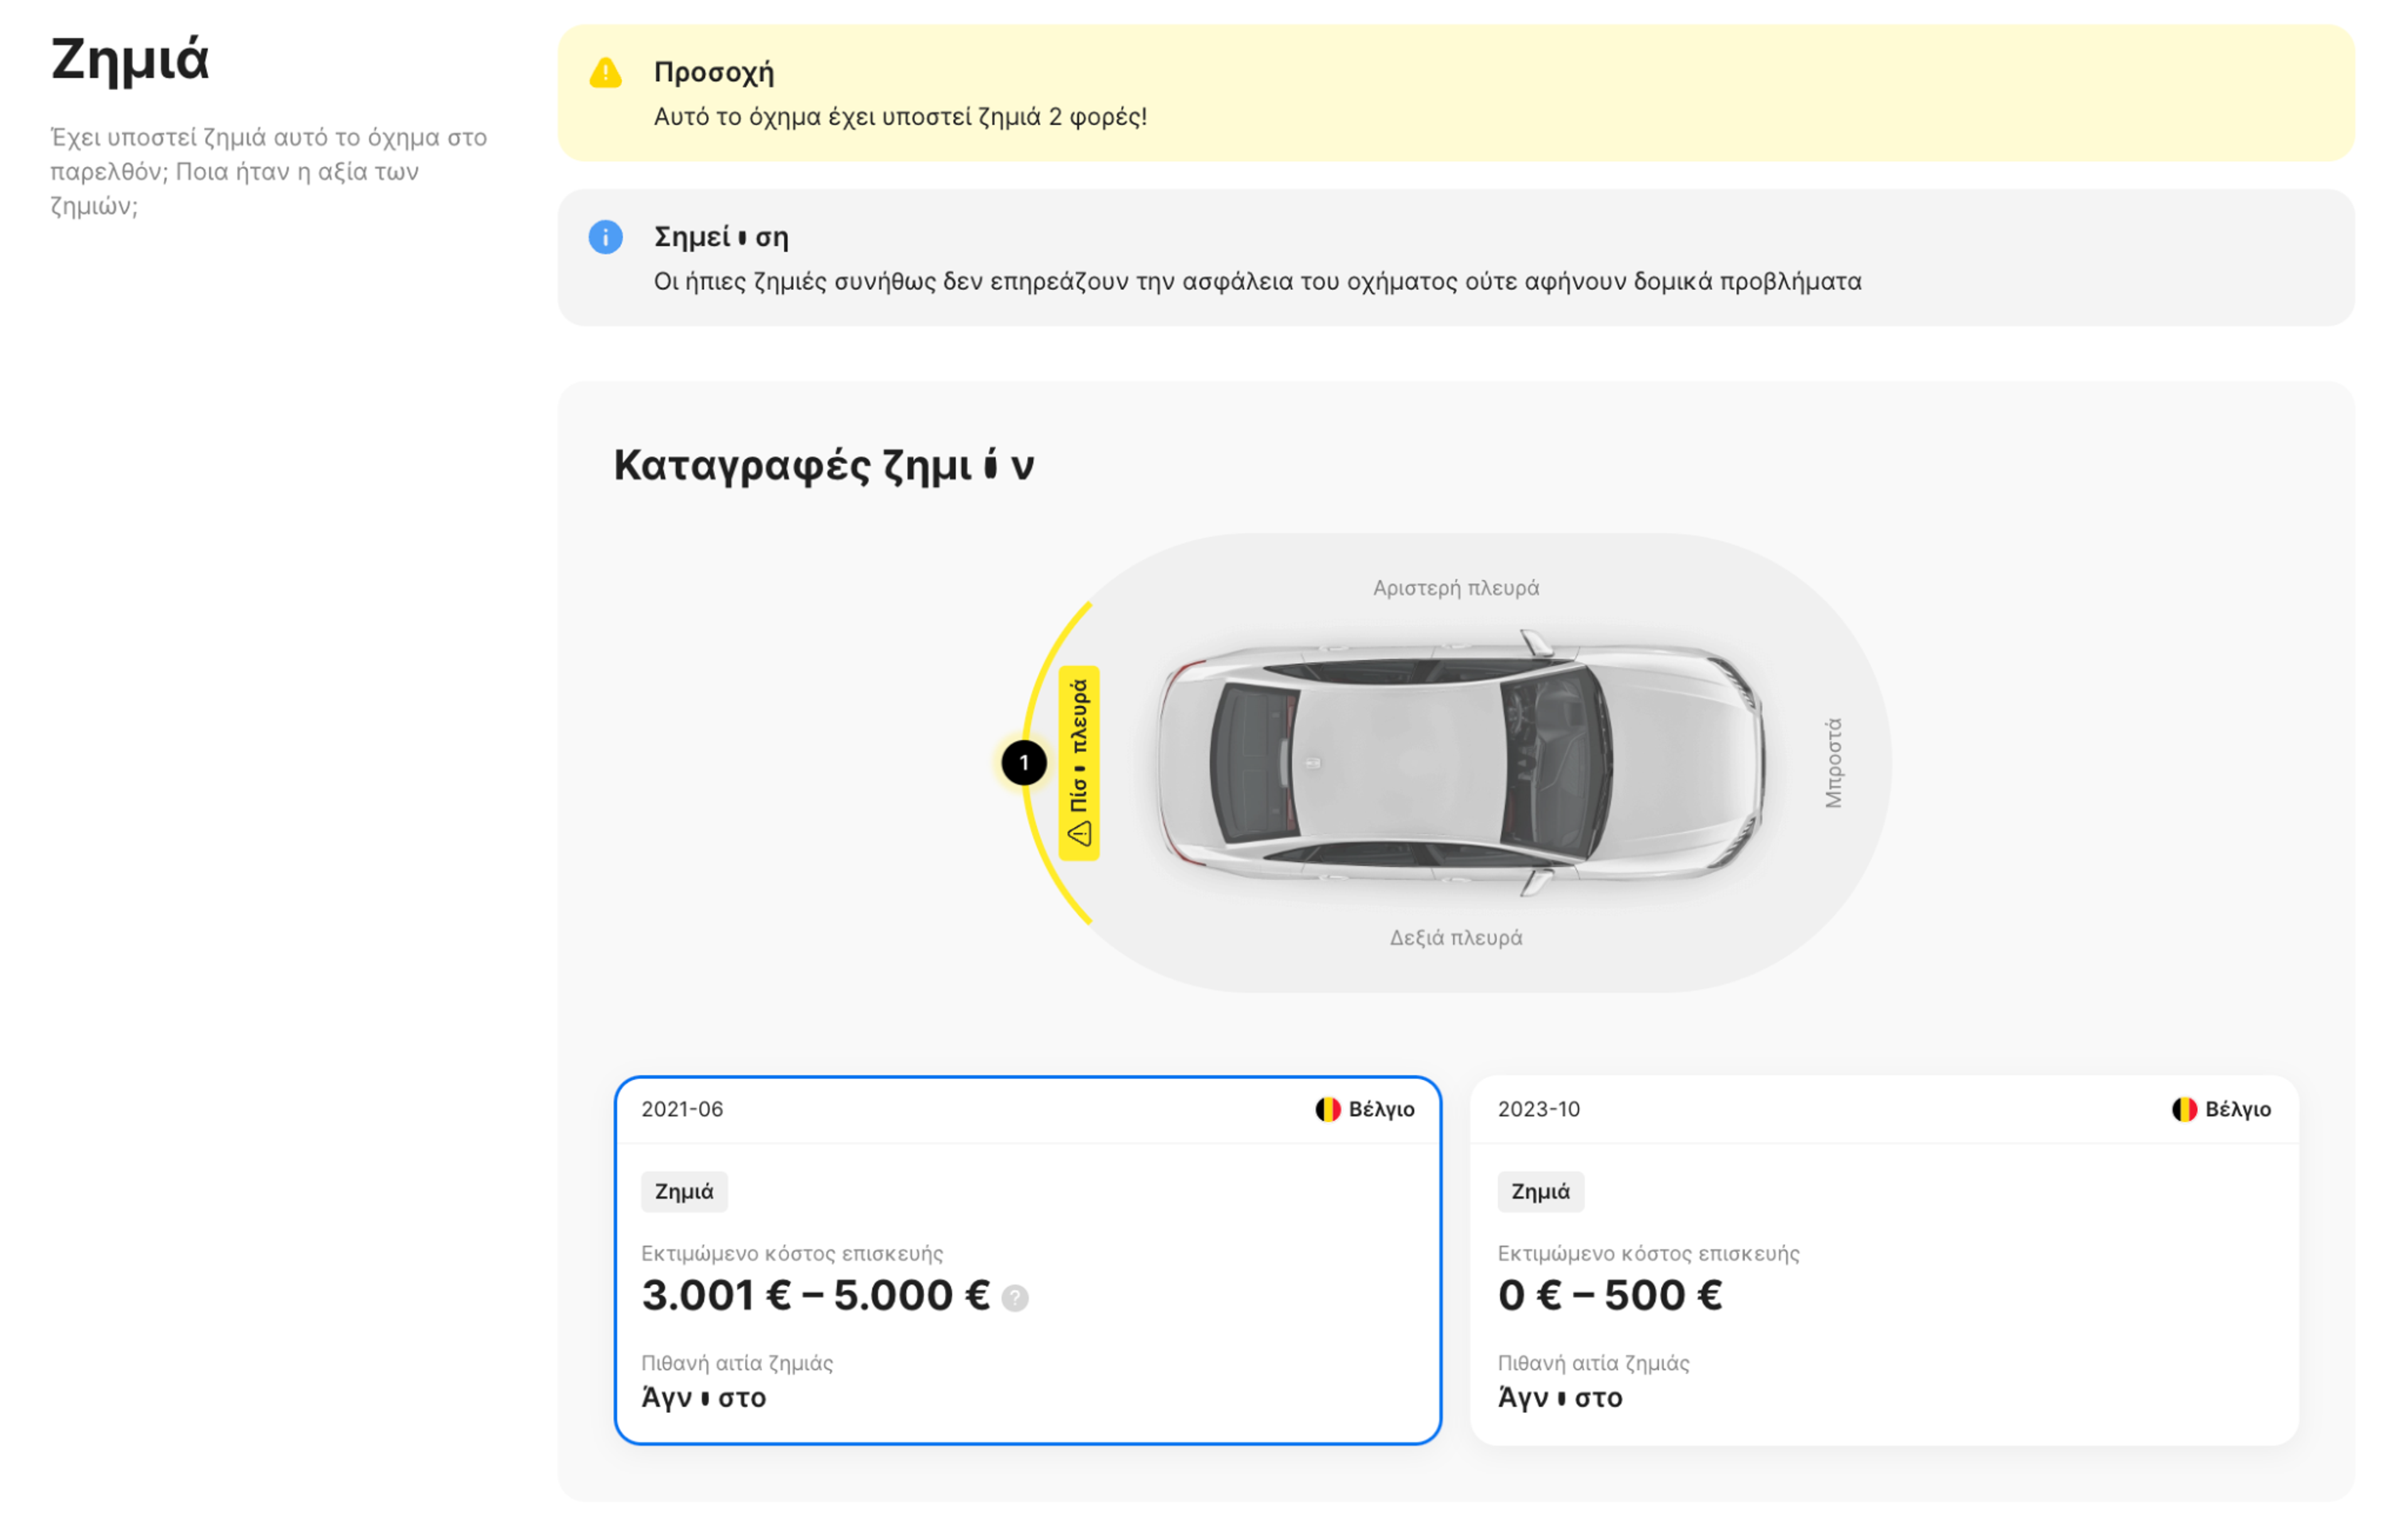Viewport: 2408px width, 1537px height.
Task: Click the Ζημιά section heading
Action: coord(130,59)
